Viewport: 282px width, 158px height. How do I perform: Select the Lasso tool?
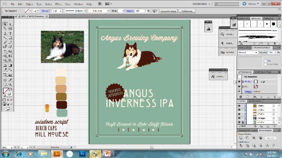10,29
